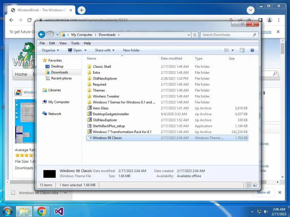Select the OldNewExplorer folder icon
Screen dimensions: 290x217
coord(89,78)
